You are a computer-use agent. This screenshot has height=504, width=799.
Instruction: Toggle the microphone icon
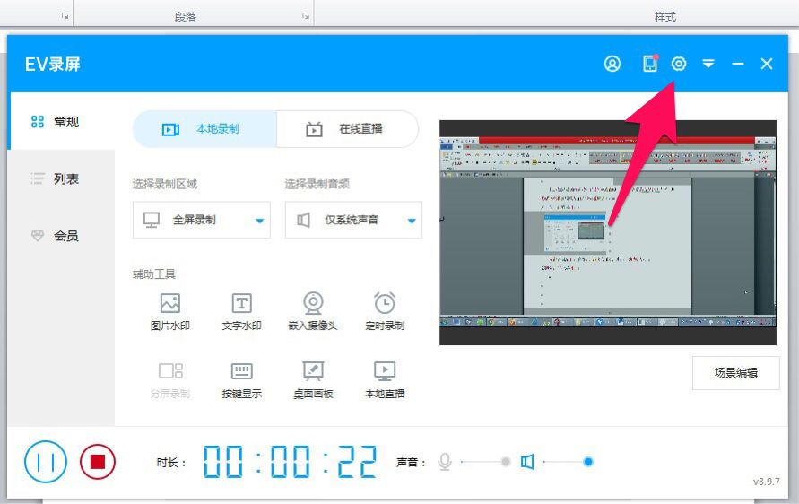(x=445, y=462)
